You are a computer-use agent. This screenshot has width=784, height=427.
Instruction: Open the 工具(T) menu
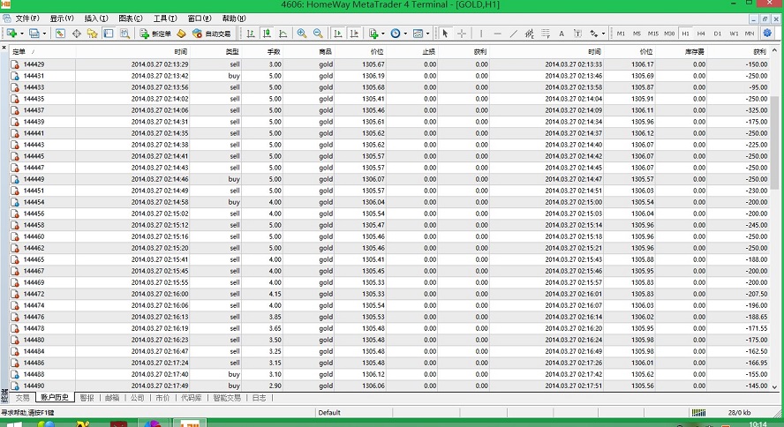tap(165, 19)
